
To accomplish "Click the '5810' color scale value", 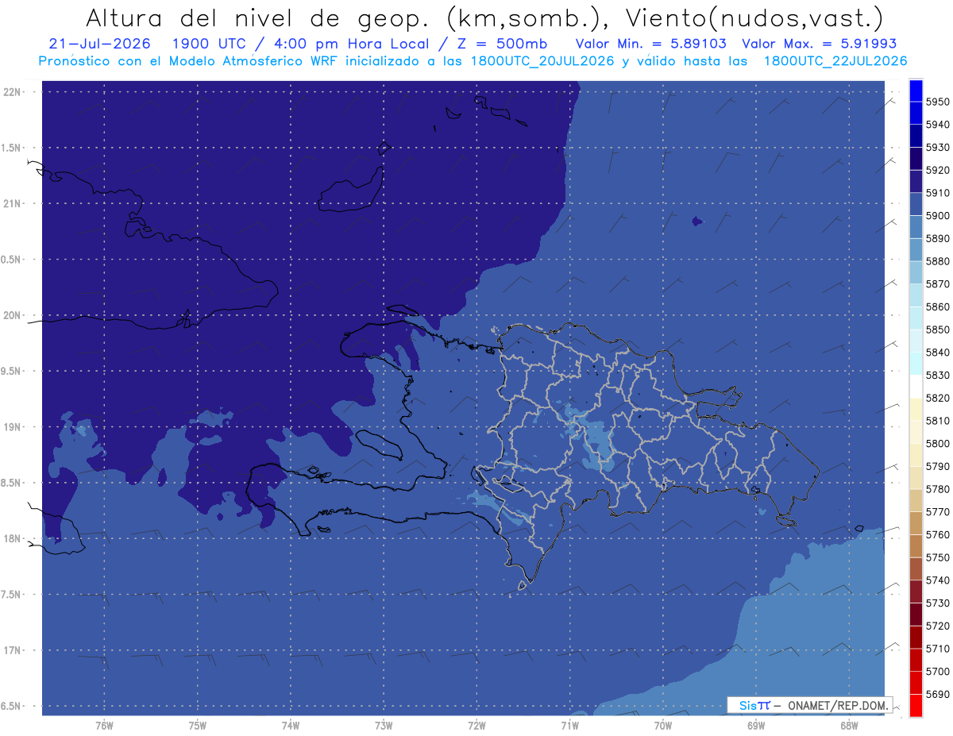I will pyautogui.click(x=938, y=421).
